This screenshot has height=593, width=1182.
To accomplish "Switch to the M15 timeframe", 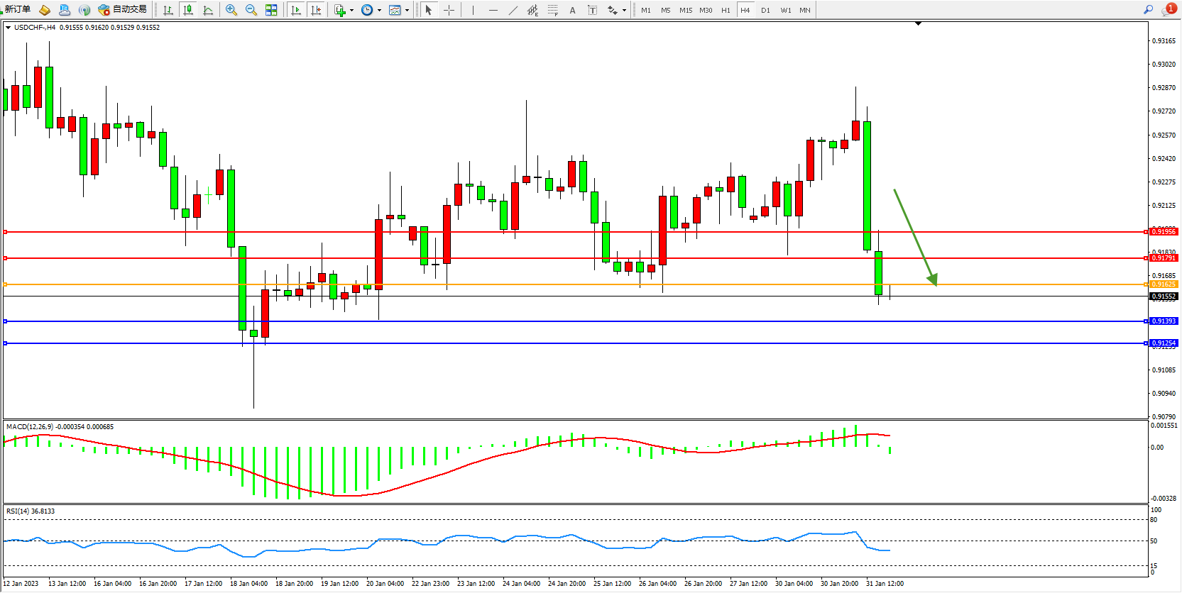I will 685,10.
